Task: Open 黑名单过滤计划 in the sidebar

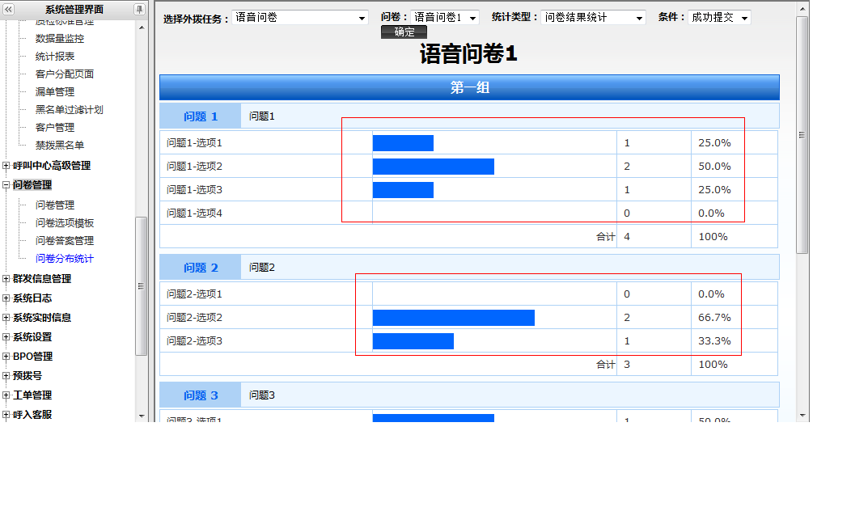Action: (70, 110)
